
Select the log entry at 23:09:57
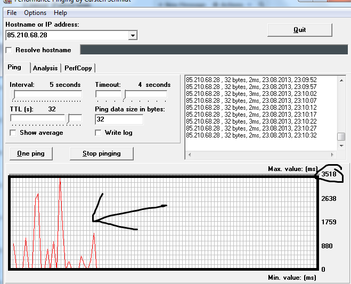click(251, 87)
